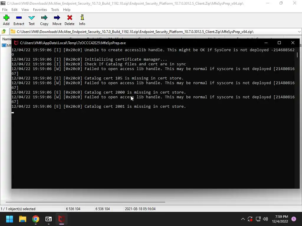Expand the address bar path dropdown
302x226 pixels.
299,32
